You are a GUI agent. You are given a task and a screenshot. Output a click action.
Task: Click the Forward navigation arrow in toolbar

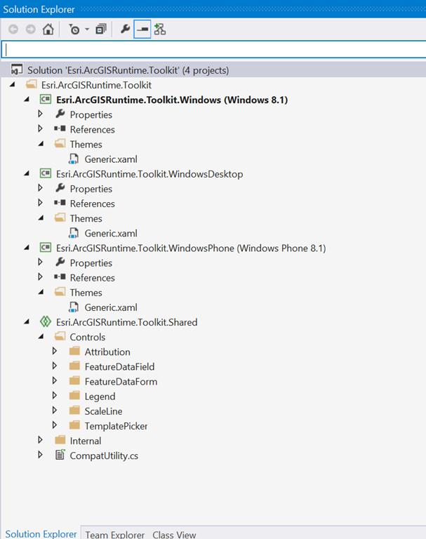[x=31, y=29]
